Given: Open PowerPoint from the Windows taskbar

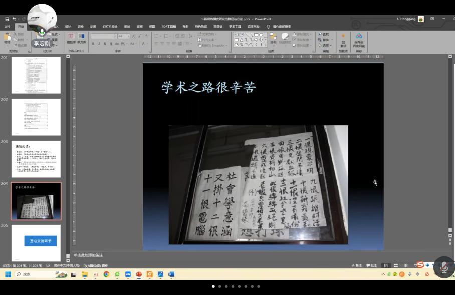Looking at the screenshot, I should click(139, 274).
